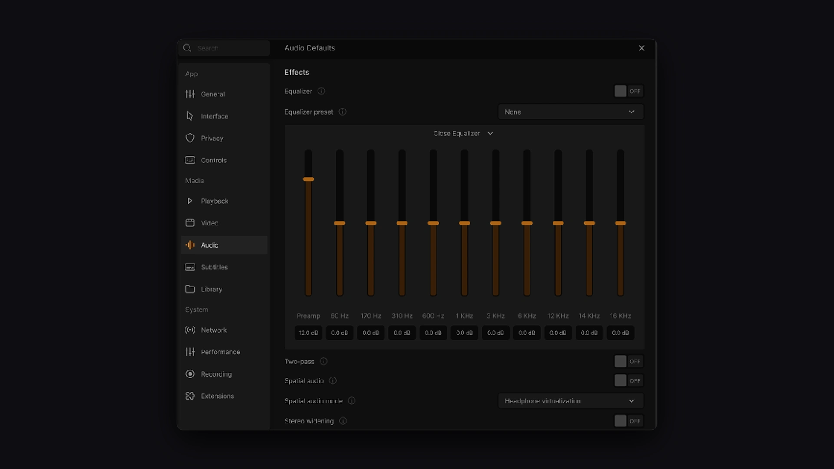Click the Preamp 12.0 dB value box

[308, 333]
